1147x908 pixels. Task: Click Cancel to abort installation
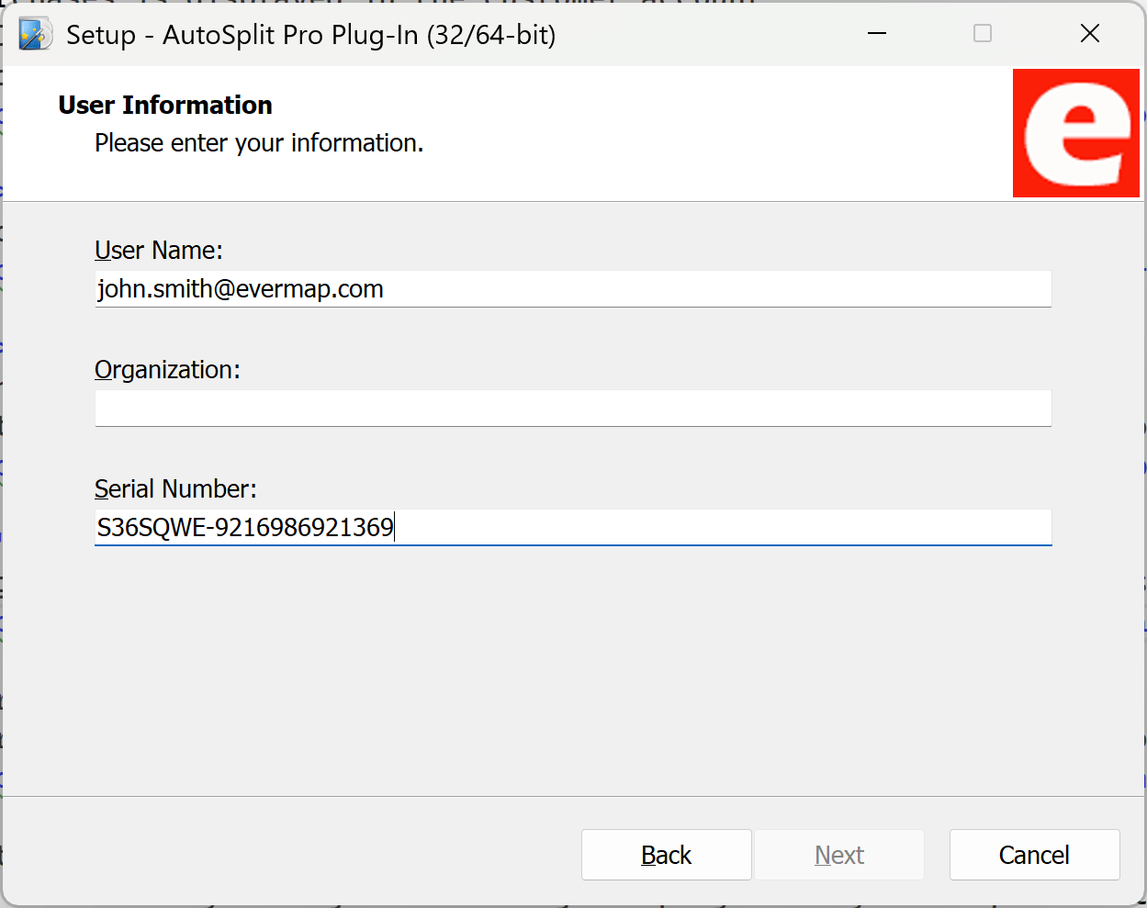tap(1034, 854)
